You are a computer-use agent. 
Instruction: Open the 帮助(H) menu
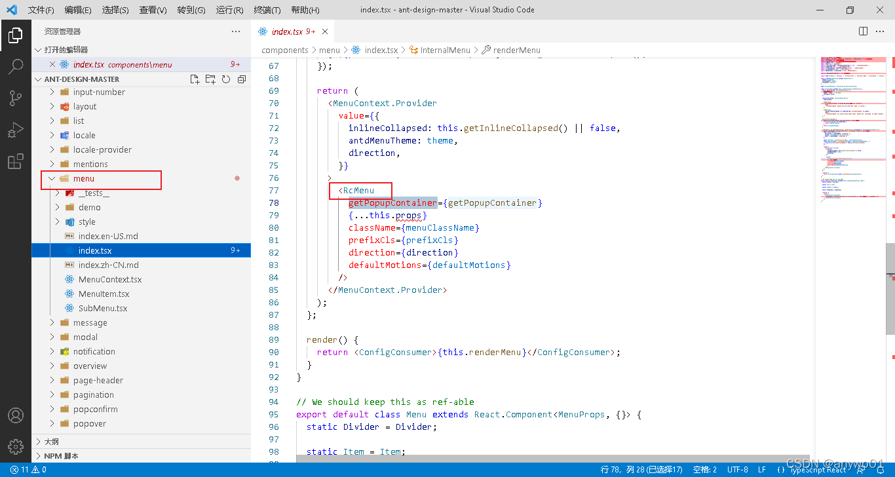305,10
